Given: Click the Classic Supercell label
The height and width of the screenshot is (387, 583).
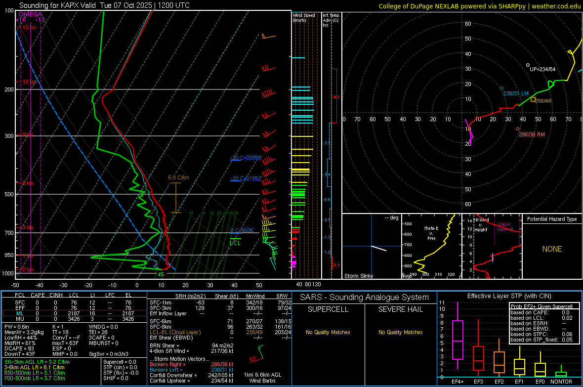Looking at the screenshot, I should (504, 227).
